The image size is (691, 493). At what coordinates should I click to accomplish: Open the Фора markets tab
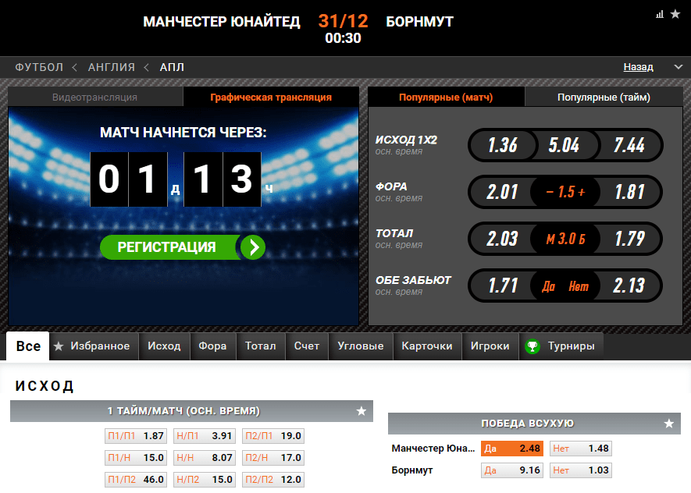[212, 346]
